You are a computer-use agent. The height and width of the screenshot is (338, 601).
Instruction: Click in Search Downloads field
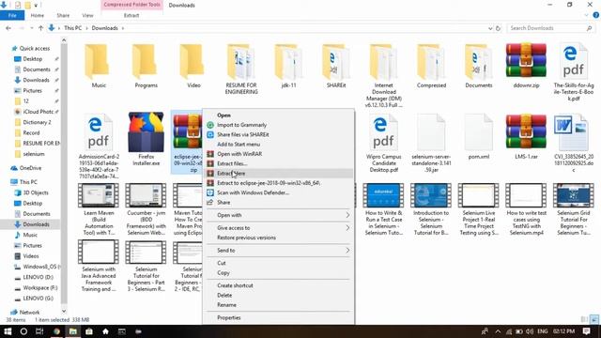(x=550, y=28)
